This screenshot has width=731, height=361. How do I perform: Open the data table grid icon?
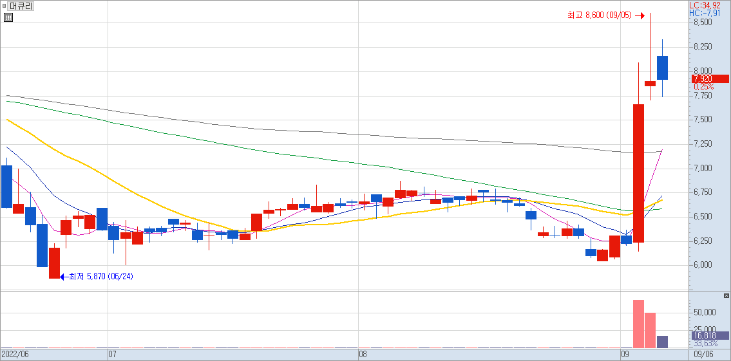(x=8, y=17)
